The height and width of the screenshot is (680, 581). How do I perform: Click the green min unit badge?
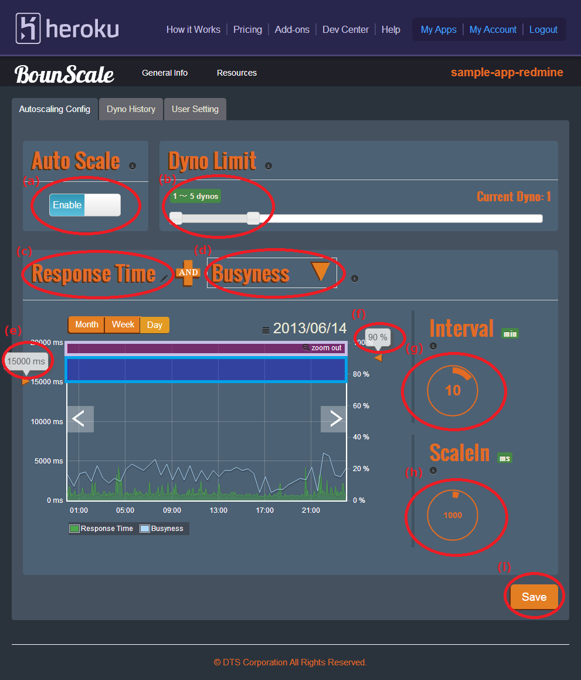[x=510, y=333]
